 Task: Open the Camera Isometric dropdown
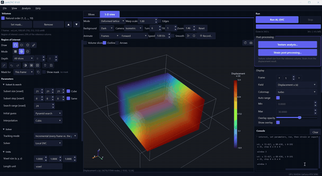point(134,28)
